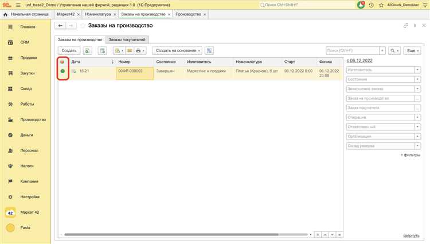Viewport: 430px width, 244px height.
Task: Open the Изготовитель filter dropdown
Action: click(x=418, y=70)
